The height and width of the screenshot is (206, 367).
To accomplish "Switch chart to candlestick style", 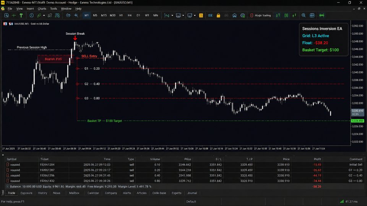I will [x=286, y=15].
